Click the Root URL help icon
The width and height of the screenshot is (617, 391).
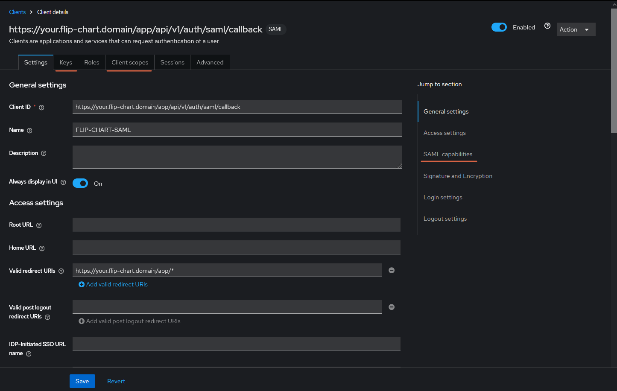click(39, 225)
